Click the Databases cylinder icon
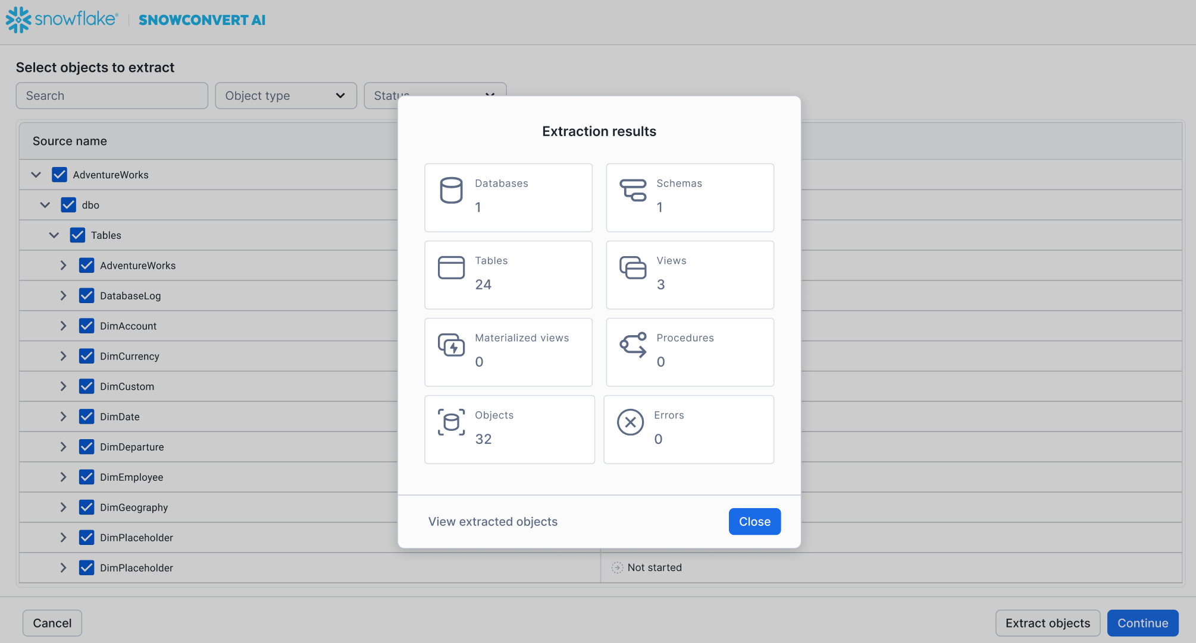Image resolution: width=1196 pixels, height=643 pixels. 451,190
